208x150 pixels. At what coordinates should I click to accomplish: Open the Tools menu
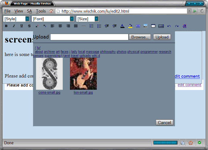point(41,11)
